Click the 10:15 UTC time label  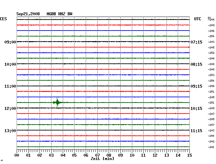(x=196, y=109)
